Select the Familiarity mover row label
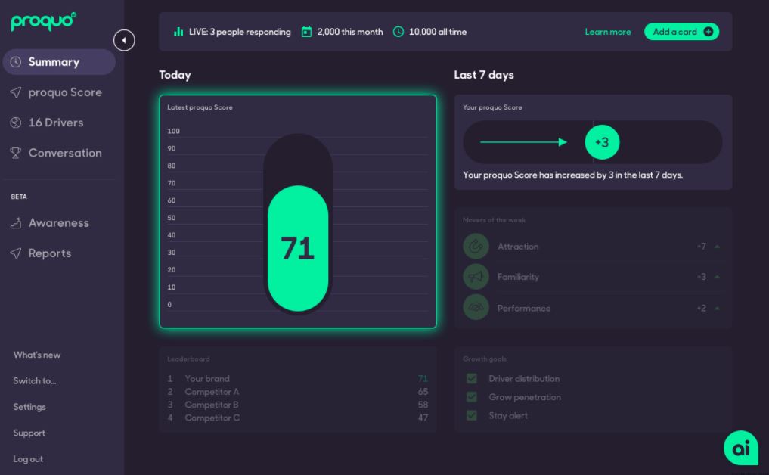Viewport: 769px width, 475px height. pyautogui.click(x=518, y=277)
